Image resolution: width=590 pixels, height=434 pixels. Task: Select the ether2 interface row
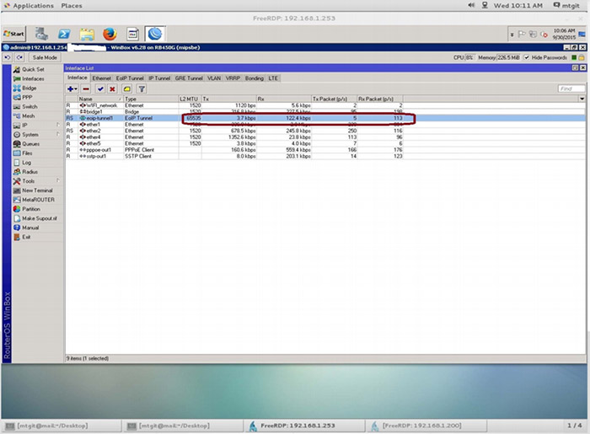[x=325, y=131]
